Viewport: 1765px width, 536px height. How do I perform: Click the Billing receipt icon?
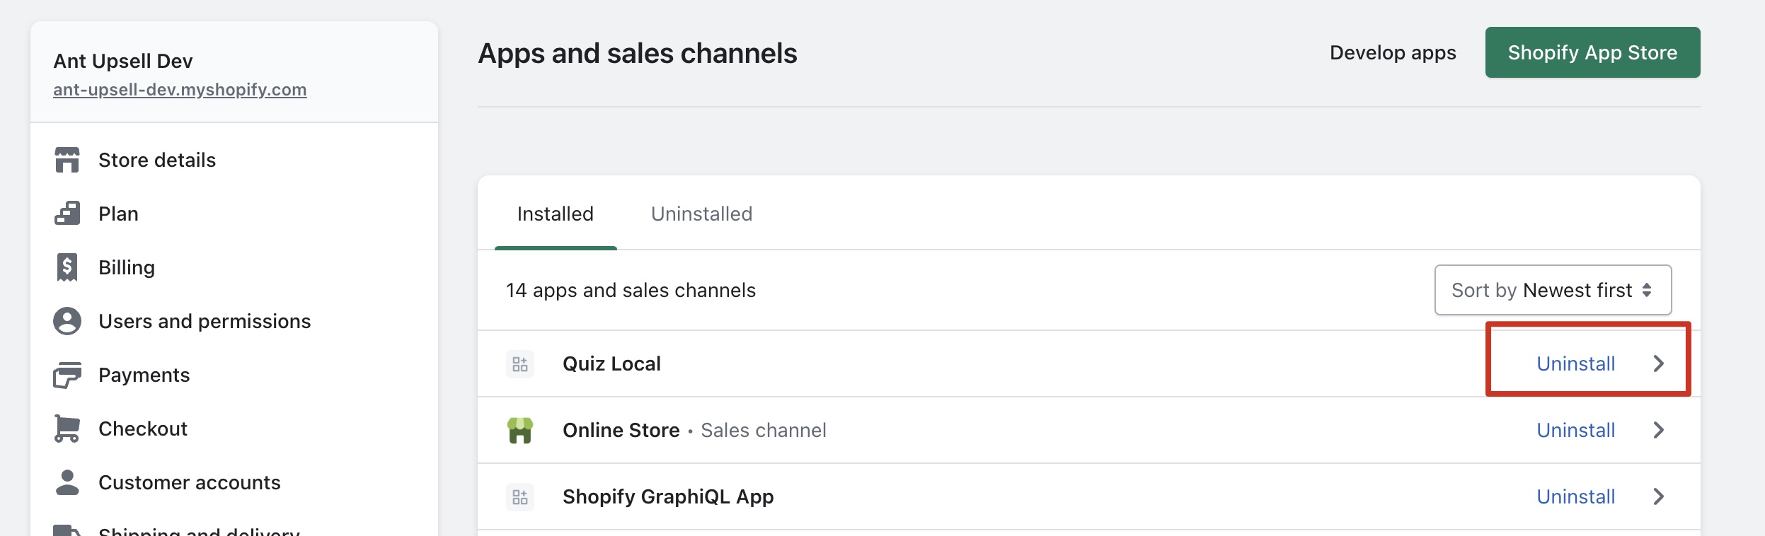click(x=67, y=267)
